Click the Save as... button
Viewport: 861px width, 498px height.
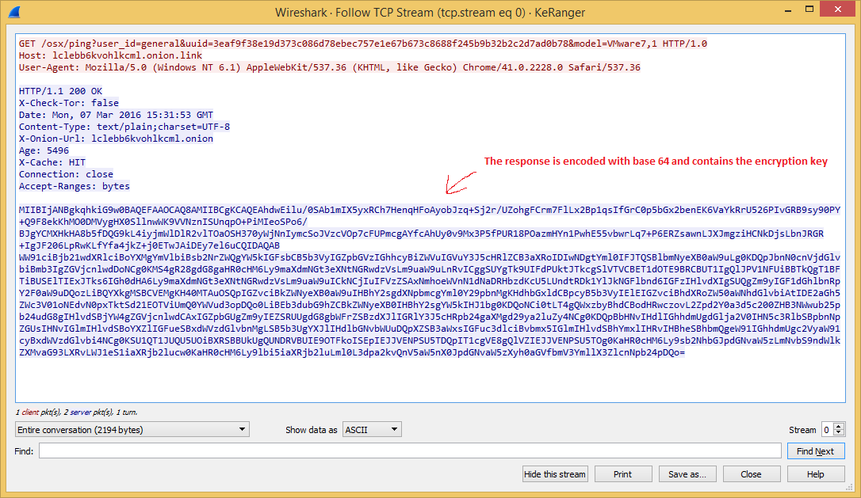[687, 474]
